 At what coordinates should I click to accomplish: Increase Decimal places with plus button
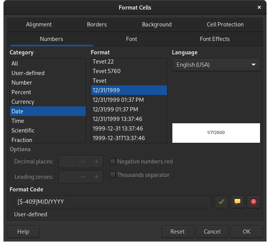[97, 162]
